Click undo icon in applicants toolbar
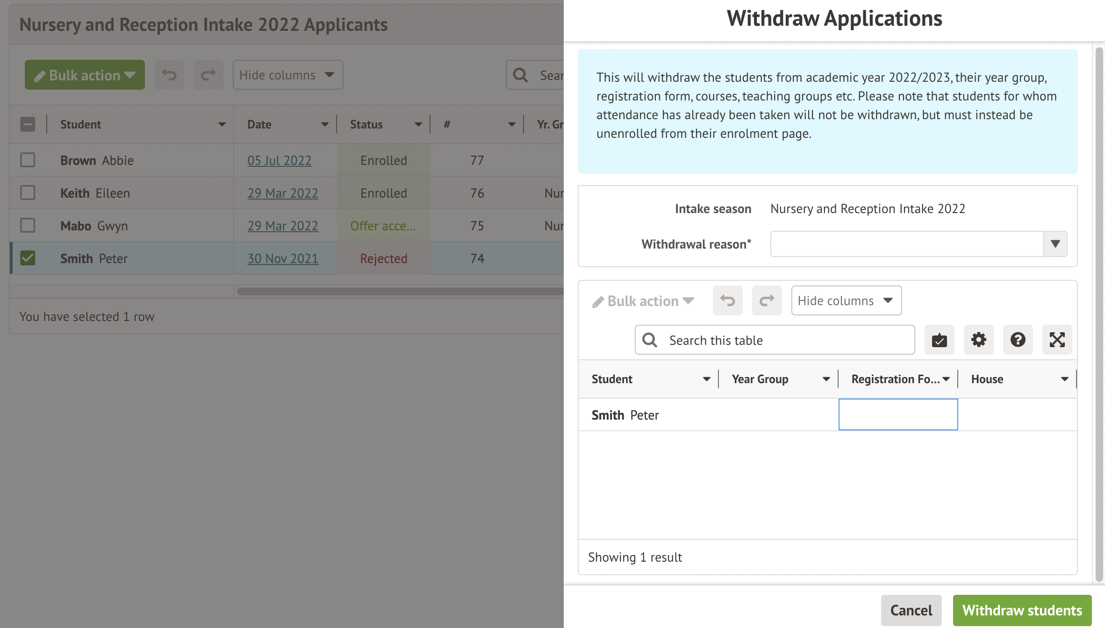1105x628 pixels. tap(169, 75)
